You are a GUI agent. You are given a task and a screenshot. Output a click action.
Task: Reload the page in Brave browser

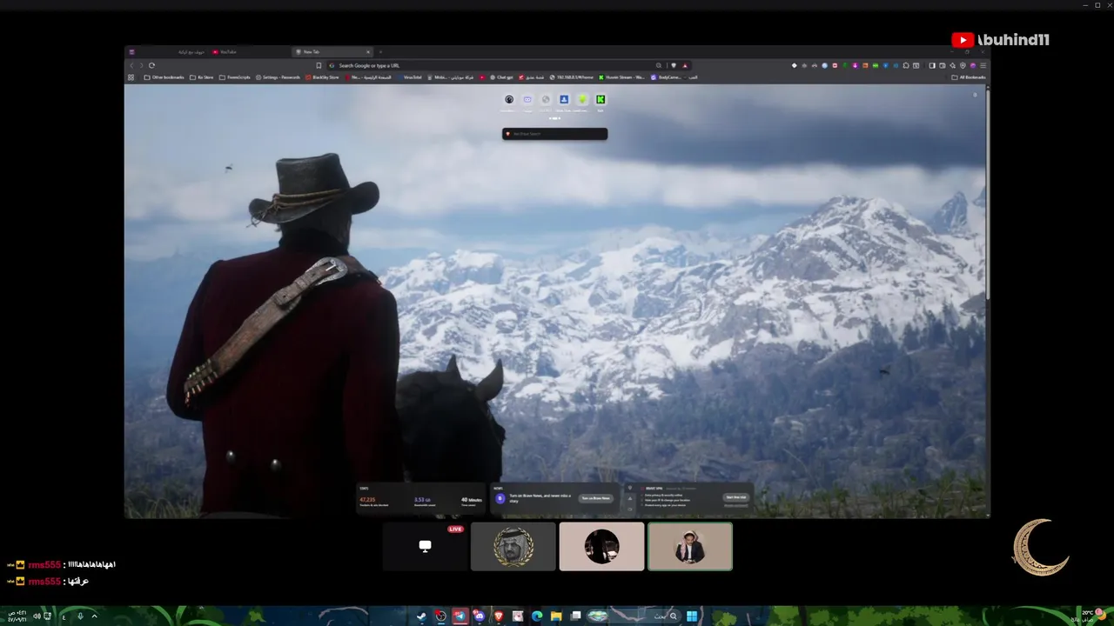tap(151, 65)
